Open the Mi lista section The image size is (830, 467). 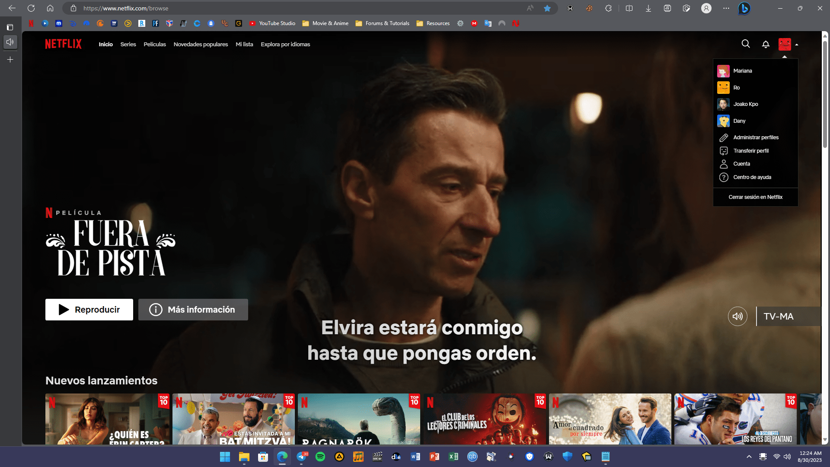pyautogui.click(x=244, y=45)
